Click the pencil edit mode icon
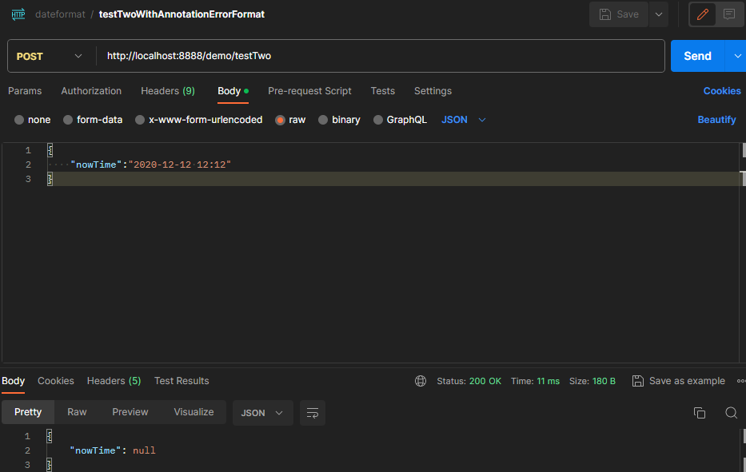746x472 pixels. [703, 14]
